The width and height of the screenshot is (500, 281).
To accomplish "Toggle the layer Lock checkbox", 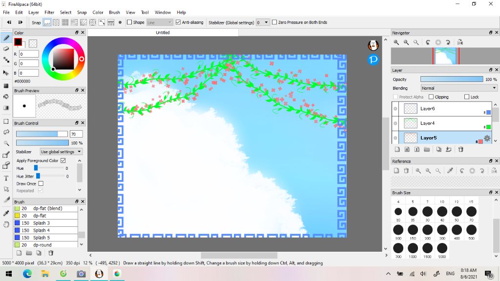I will pyautogui.click(x=467, y=97).
